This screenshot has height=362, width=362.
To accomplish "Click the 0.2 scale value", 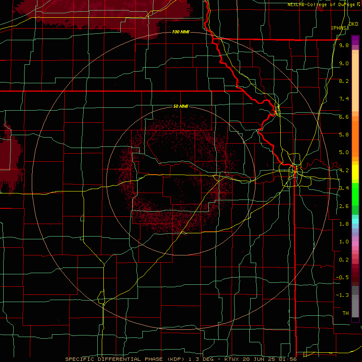I will click(344, 259).
